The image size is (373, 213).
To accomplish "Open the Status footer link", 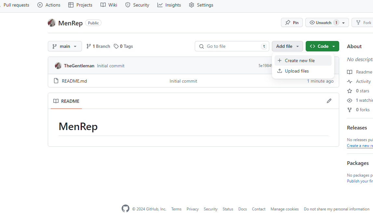I will point(228,209).
